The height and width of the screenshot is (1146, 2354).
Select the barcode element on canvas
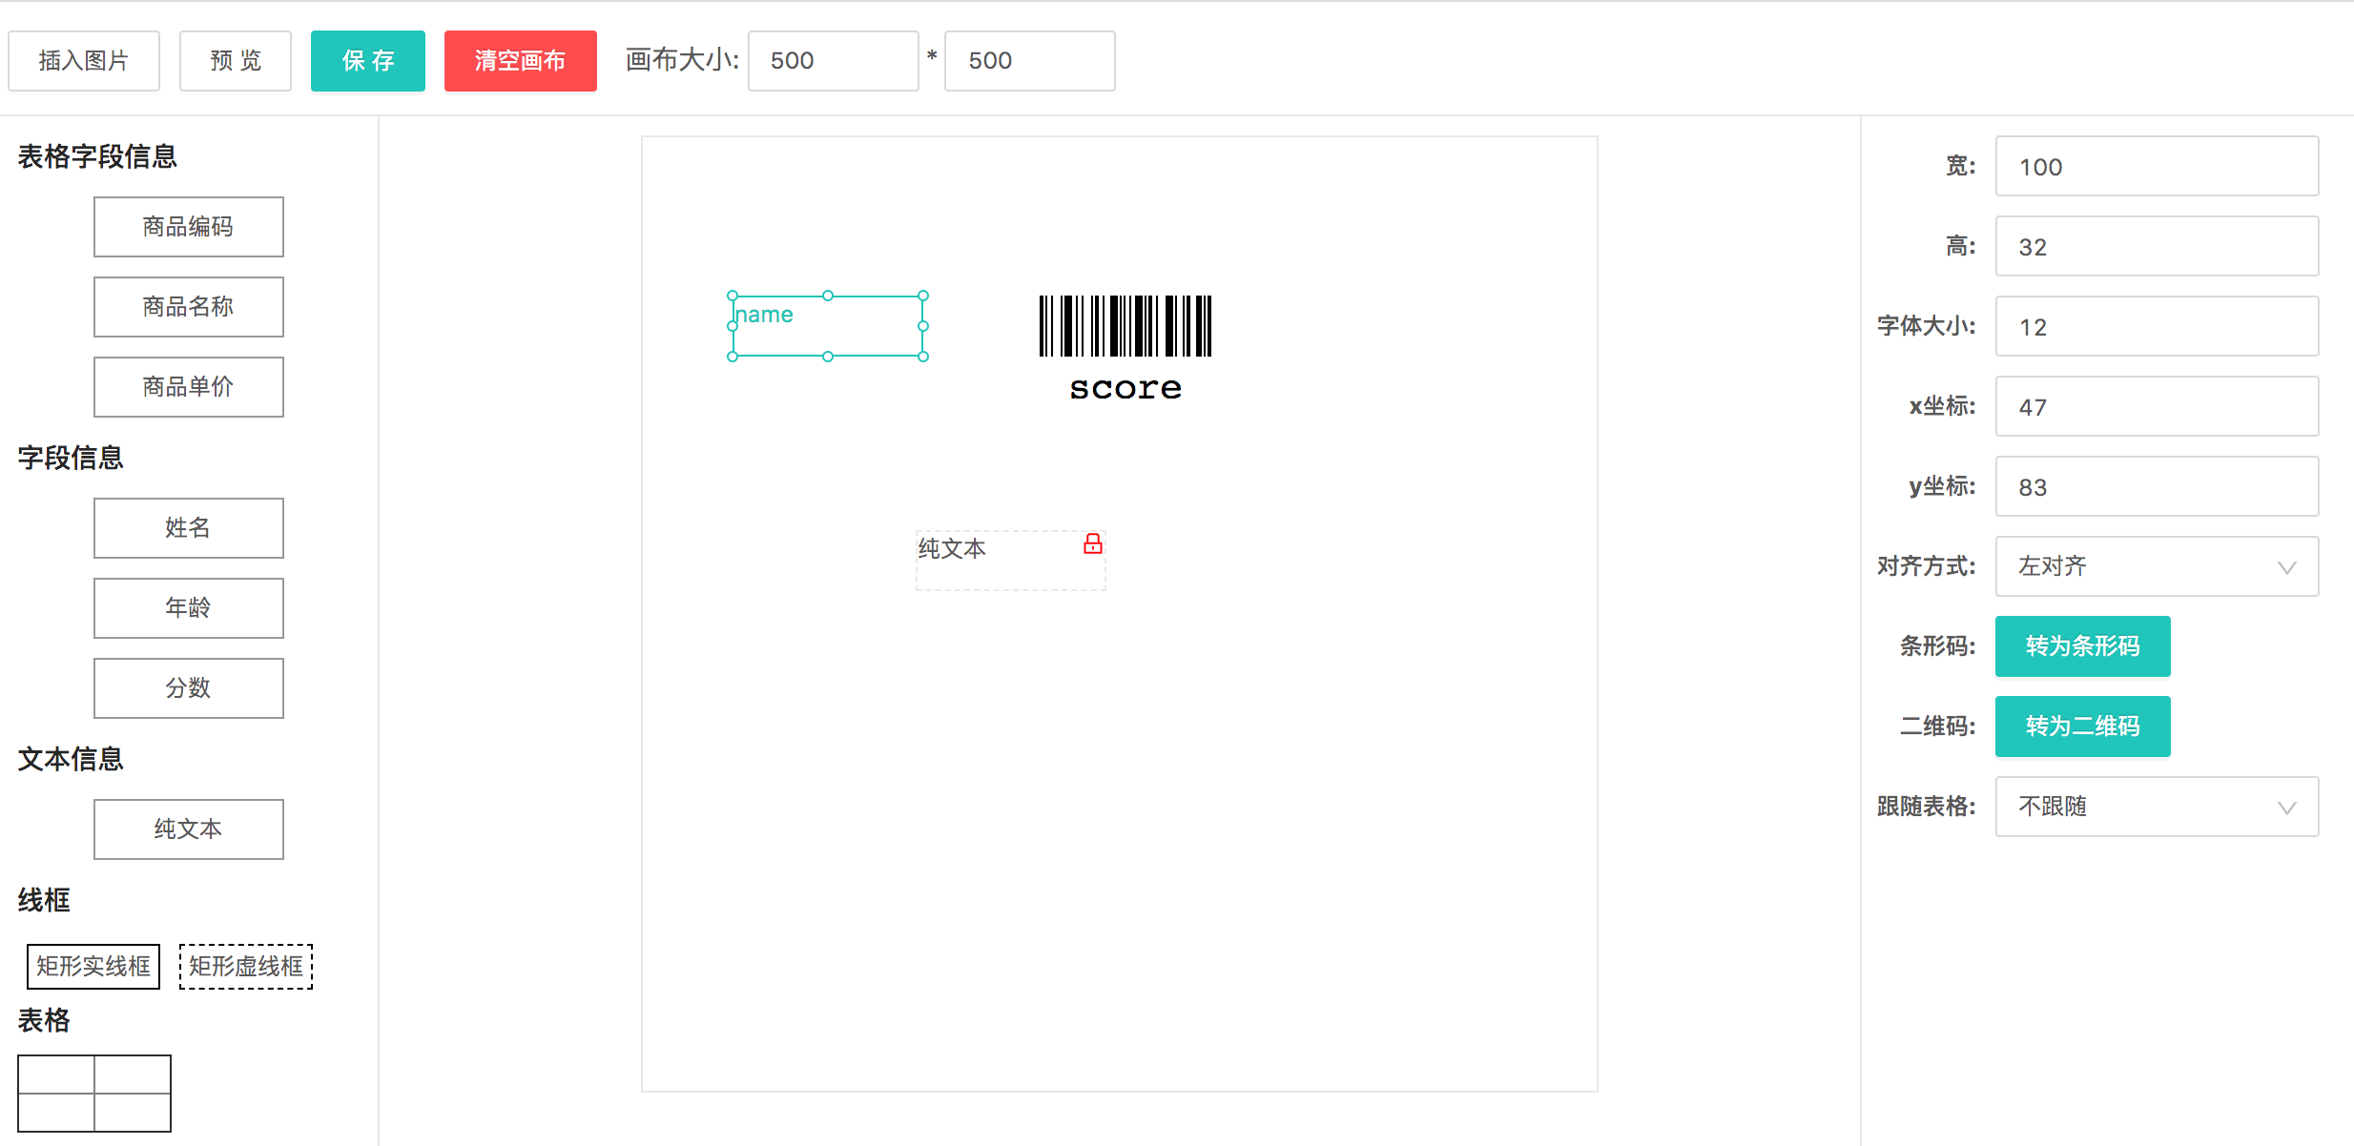tap(1125, 326)
